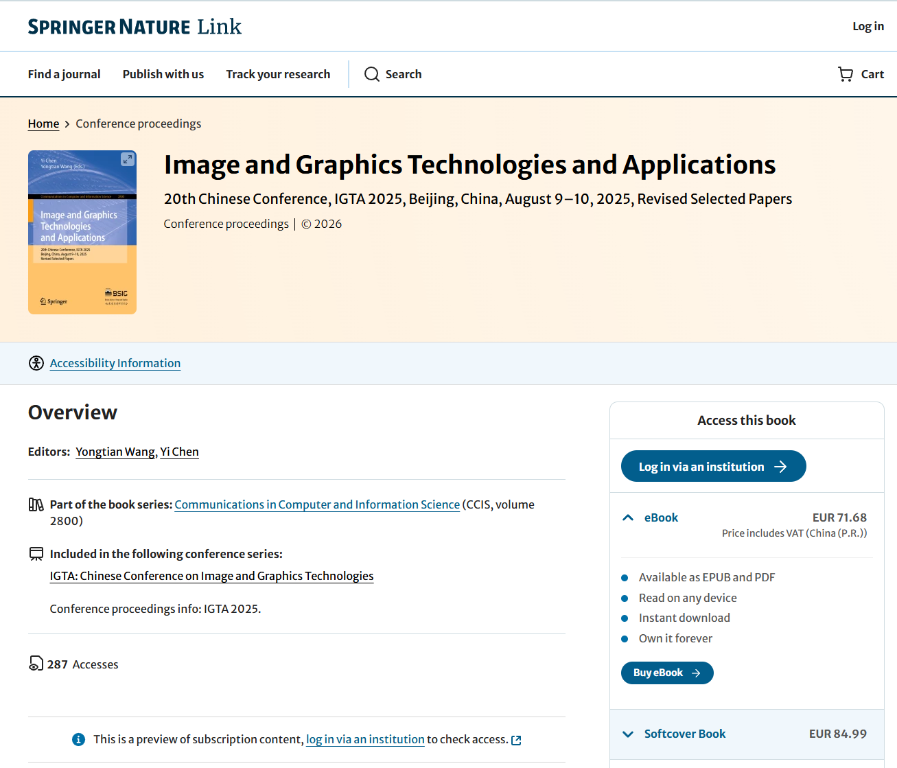The width and height of the screenshot is (897, 768).
Task: Open editor Yongtian Wang's link
Action: [115, 452]
